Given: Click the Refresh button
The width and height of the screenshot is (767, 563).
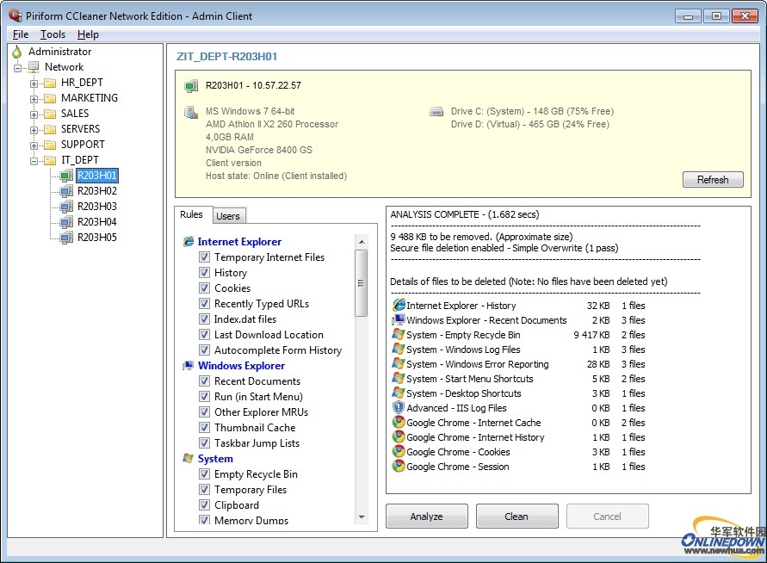Looking at the screenshot, I should pyautogui.click(x=712, y=180).
